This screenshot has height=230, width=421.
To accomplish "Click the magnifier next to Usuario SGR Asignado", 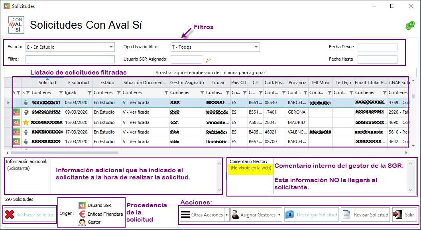I will [208, 60].
